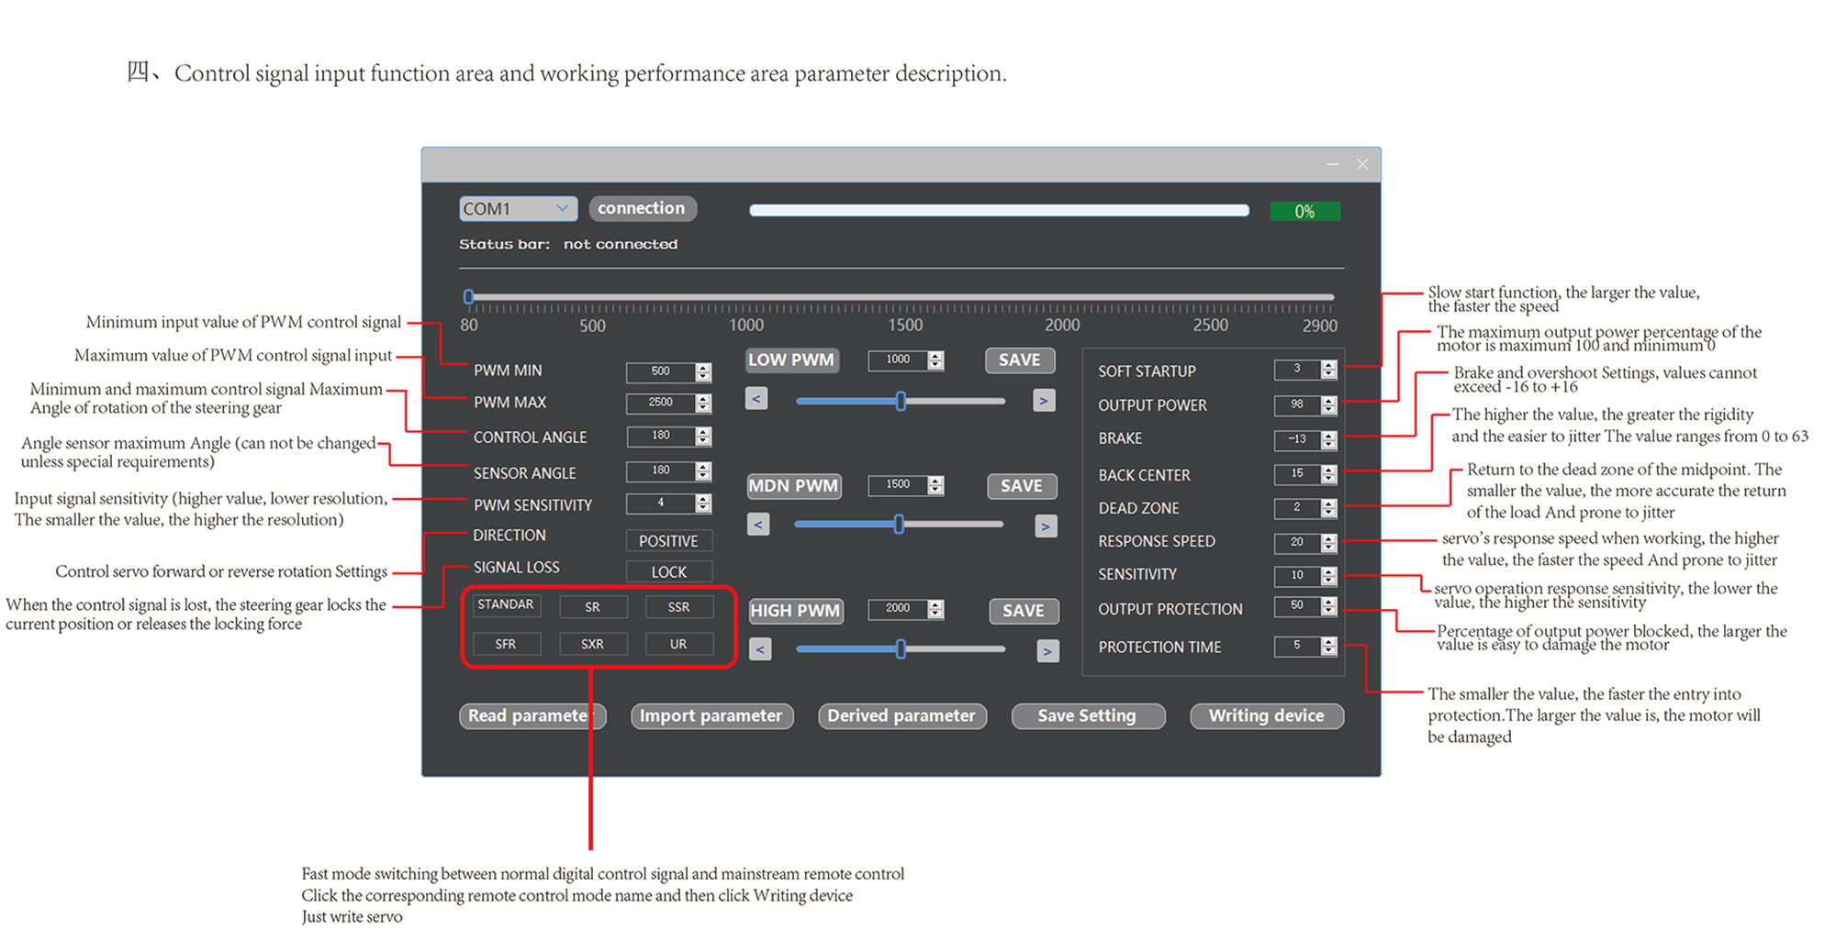The height and width of the screenshot is (930, 1836).
Task: Click the MDN PWM slider handle
Action: [899, 524]
